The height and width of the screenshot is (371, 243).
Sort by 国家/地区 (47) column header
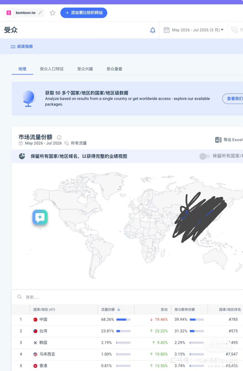[x=44, y=309]
